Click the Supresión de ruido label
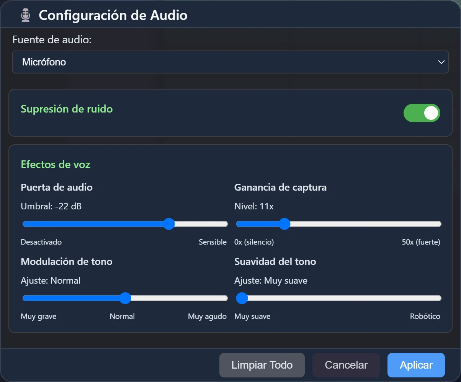This screenshot has height=382, width=461. pyautogui.click(x=67, y=109)
